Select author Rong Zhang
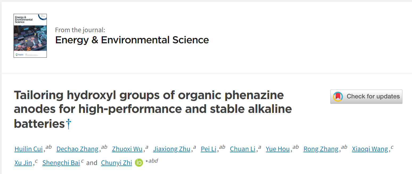 [x=321, y=149]
